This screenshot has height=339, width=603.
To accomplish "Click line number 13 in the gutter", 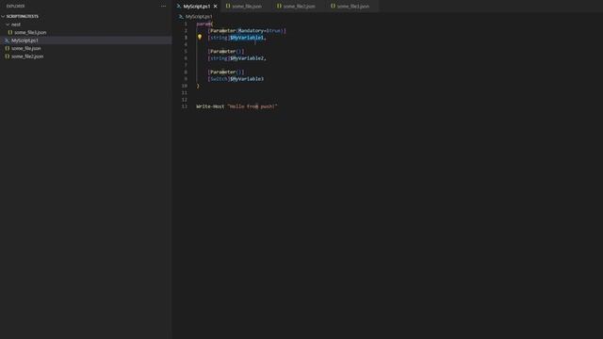I will (x=185, y=106).
